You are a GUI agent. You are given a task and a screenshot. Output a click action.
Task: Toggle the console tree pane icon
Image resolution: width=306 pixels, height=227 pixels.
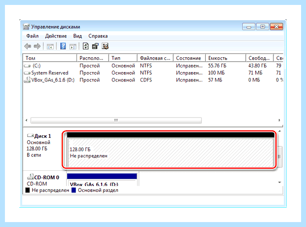50,46
